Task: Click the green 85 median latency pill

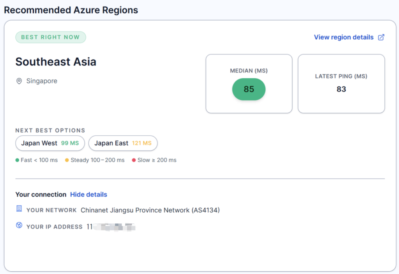Action: (x=249, y=89)
